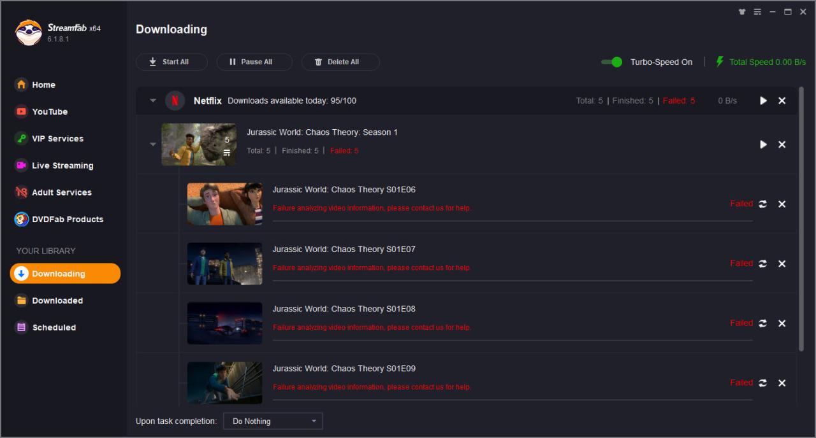Click S01E06 progress bar
The width and height of the screenshot is (816, 438).
click(x=513, y=221)
